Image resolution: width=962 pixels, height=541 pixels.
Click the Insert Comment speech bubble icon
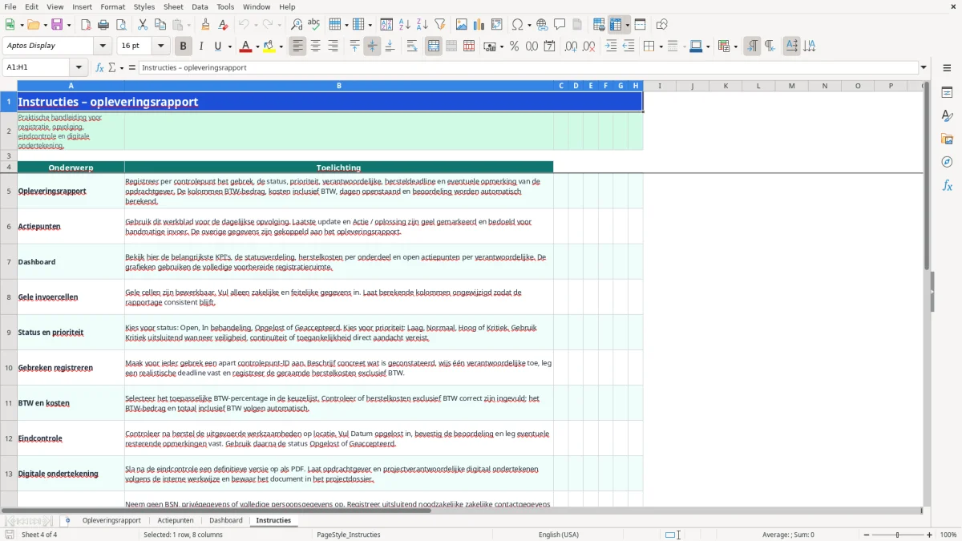coord(560,25)
